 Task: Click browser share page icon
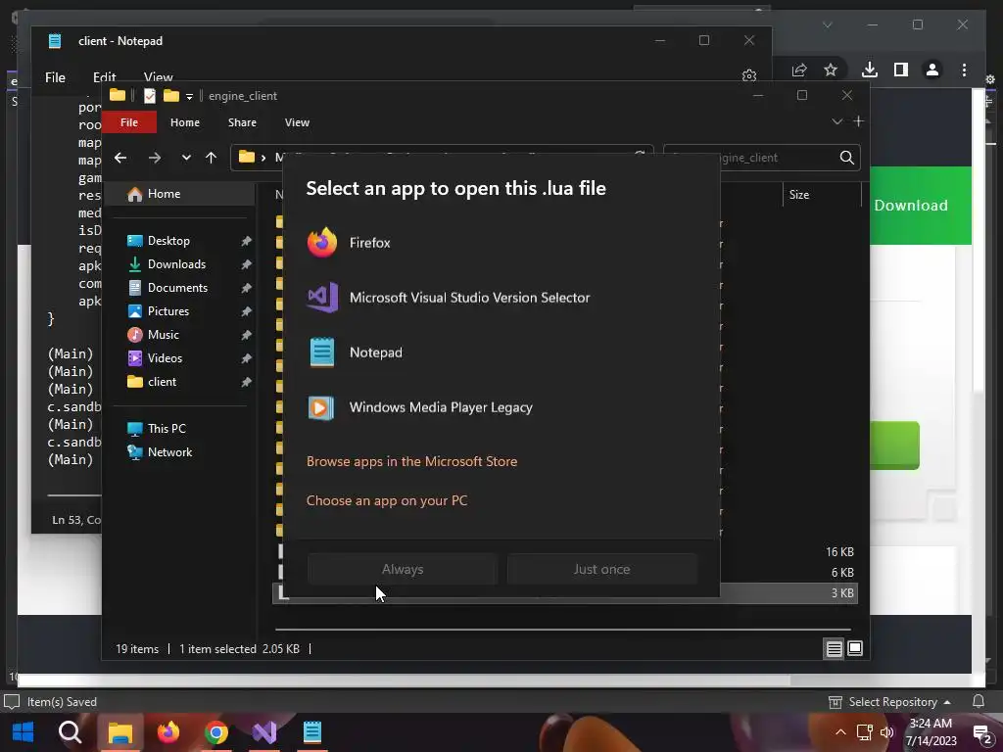(x=799, y=70)
